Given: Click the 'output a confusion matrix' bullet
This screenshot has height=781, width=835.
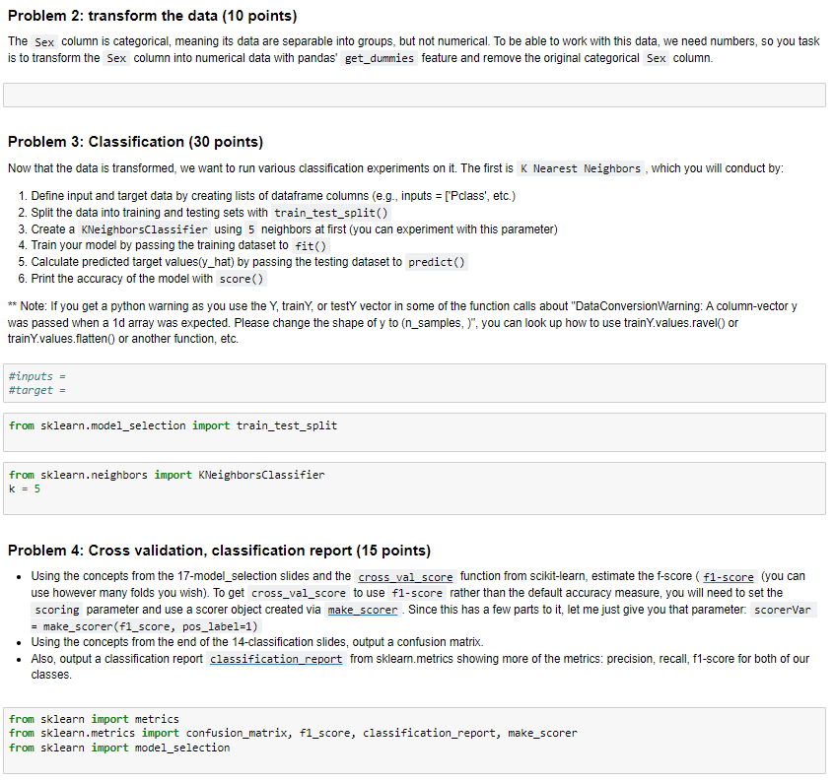Looking at the screenshot, I should point(257,642).
